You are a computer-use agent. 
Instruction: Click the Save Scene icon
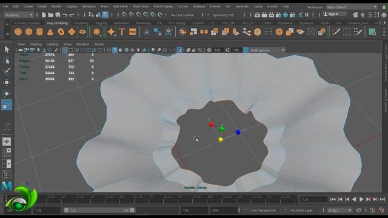pyautogui.click(x=58, y=15)
